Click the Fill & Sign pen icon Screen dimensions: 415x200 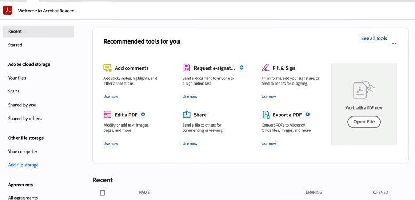[x=265, y=68]
